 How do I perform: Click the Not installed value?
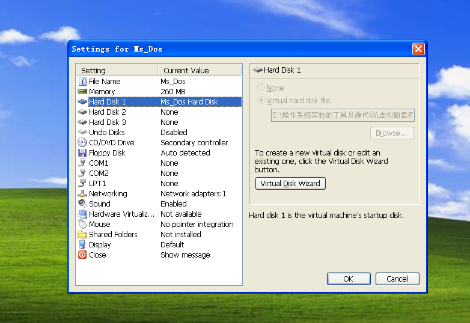[181, 234]
